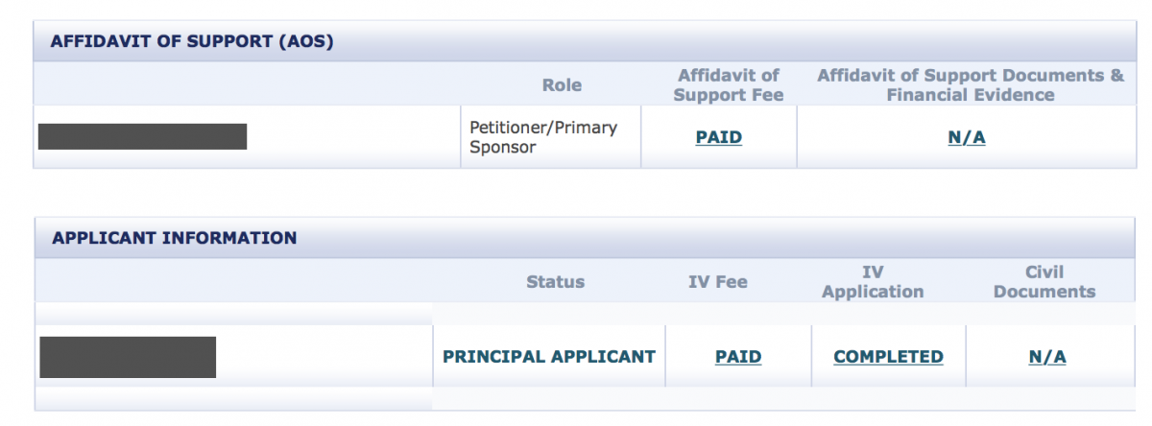Screen dimensions: 1152x426
Task: Click the Role column header
Action: (562, 85)
